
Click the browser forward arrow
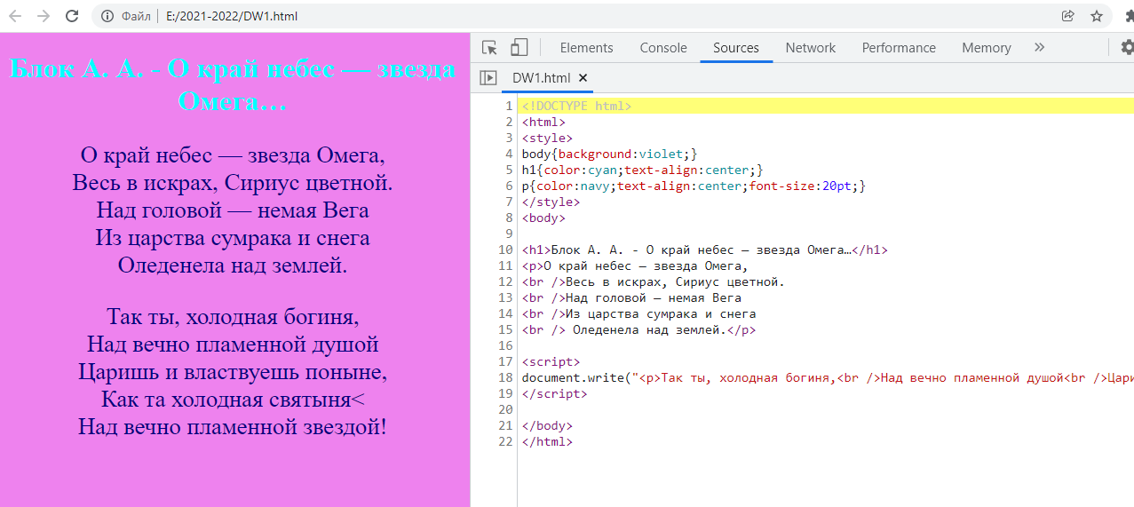44,16
